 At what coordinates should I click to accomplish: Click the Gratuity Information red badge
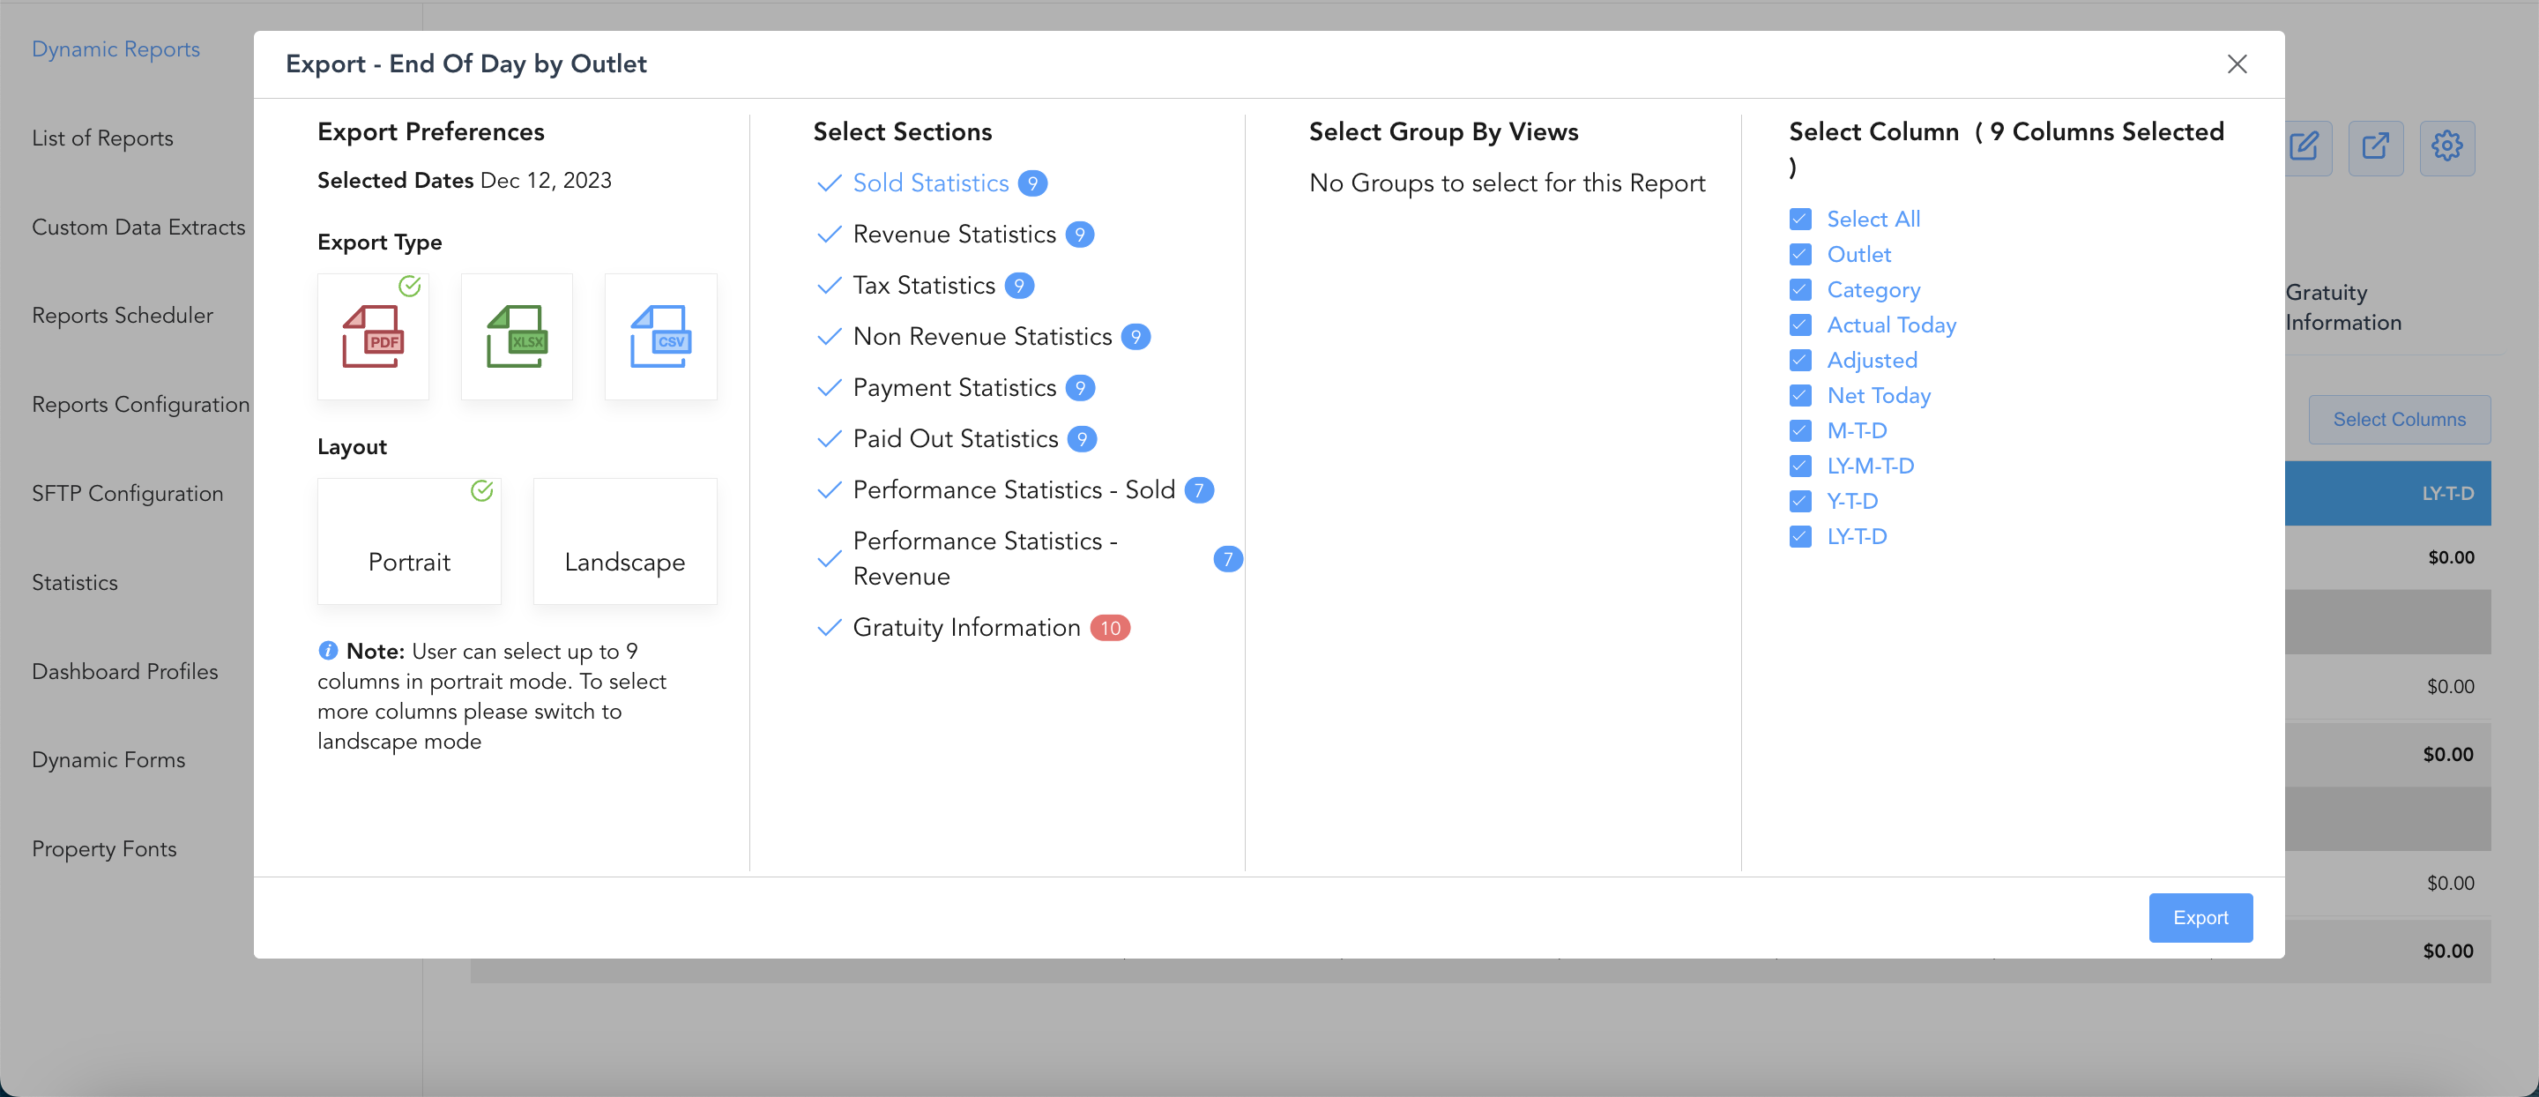coord(1110,628)
